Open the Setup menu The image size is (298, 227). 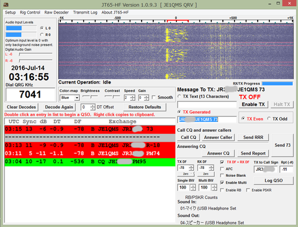point(10,12)
